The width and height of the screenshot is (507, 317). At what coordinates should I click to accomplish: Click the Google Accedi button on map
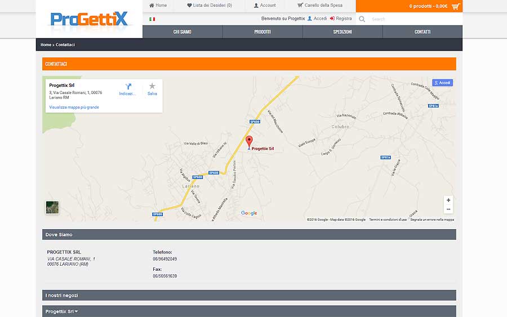[x=442, y=83]
